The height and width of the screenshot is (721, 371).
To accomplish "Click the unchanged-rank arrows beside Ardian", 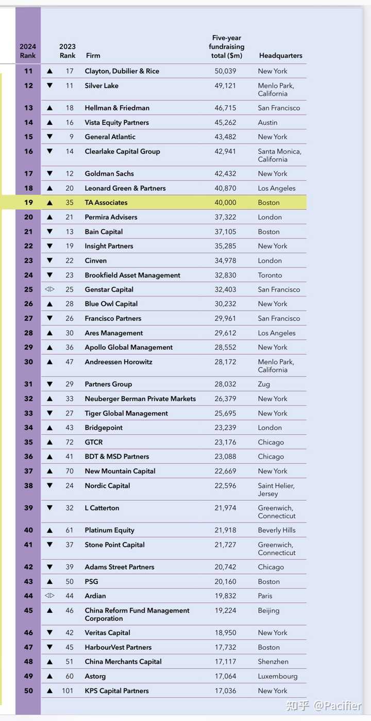I will 49,596.
